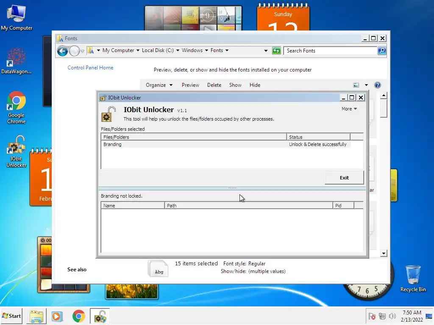Expand Local Disk (C:) breadcrumb arrow
The image size is (434, 325).
[178, 50]
